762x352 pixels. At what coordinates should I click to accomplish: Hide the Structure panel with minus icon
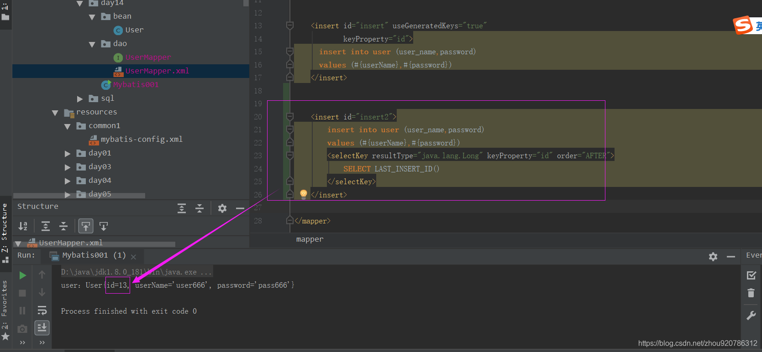[x=240, y=208]
